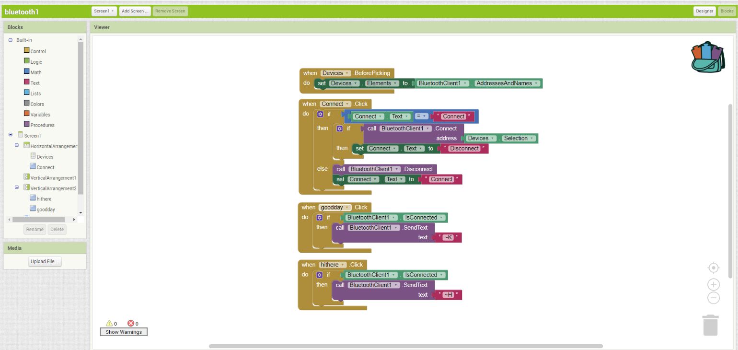Image resolution: width=738 pixels, height=350 pixels.
Task: Click the Colors drawer color square
Action: [27, 103]
